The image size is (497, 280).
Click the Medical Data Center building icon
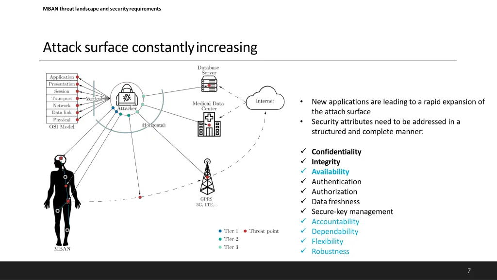point(209,124)
